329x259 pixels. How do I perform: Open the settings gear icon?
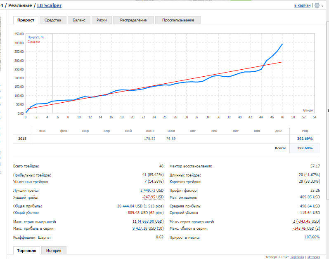click(x=317, y=5)
